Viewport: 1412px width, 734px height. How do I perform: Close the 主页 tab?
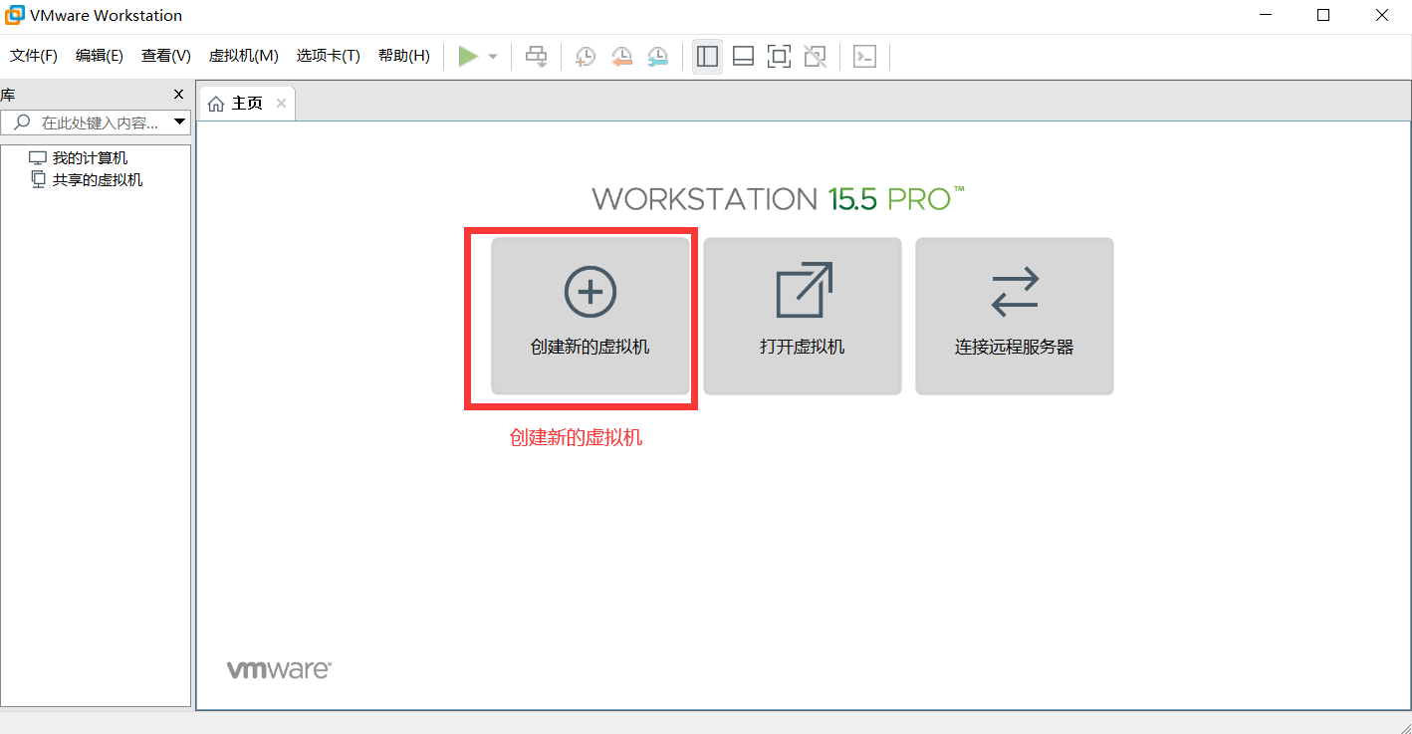281,104
